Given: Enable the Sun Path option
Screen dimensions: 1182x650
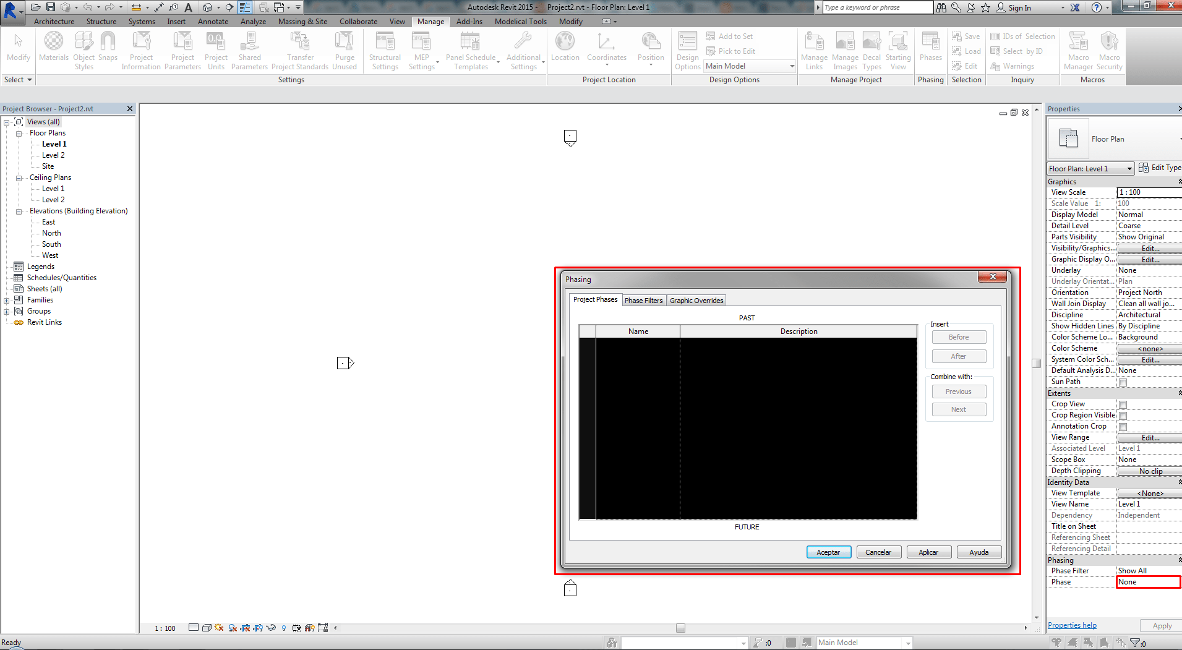Looking at the screenshot, I should coord(1121,382).
